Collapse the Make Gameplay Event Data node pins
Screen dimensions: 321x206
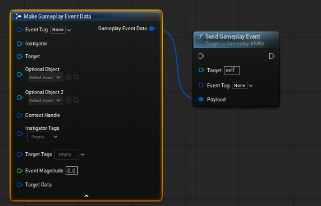pyautogui.click(x=86, y=196)
